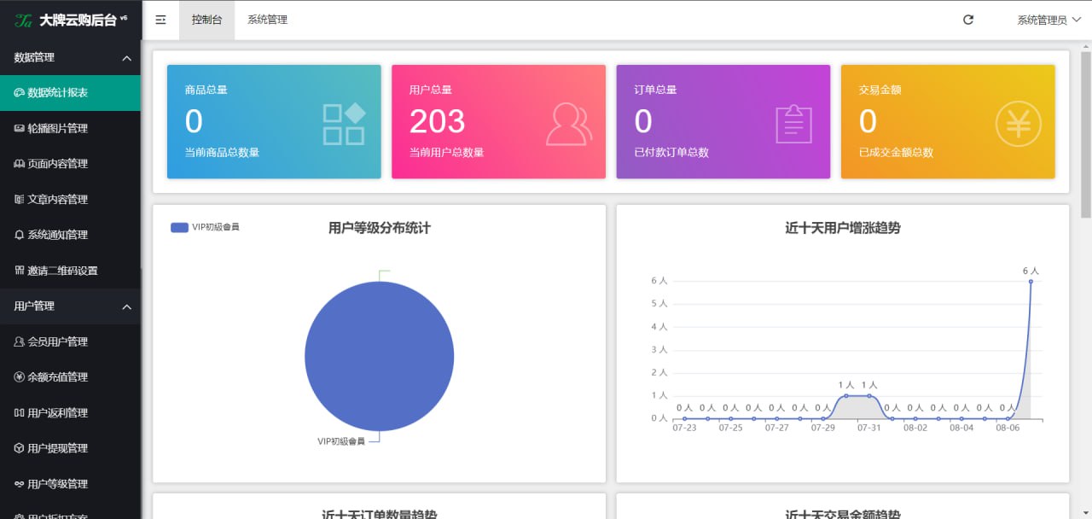Click the refresh icon in top bar
Screen dimensions: 1092x519
[x=968, y=20]
